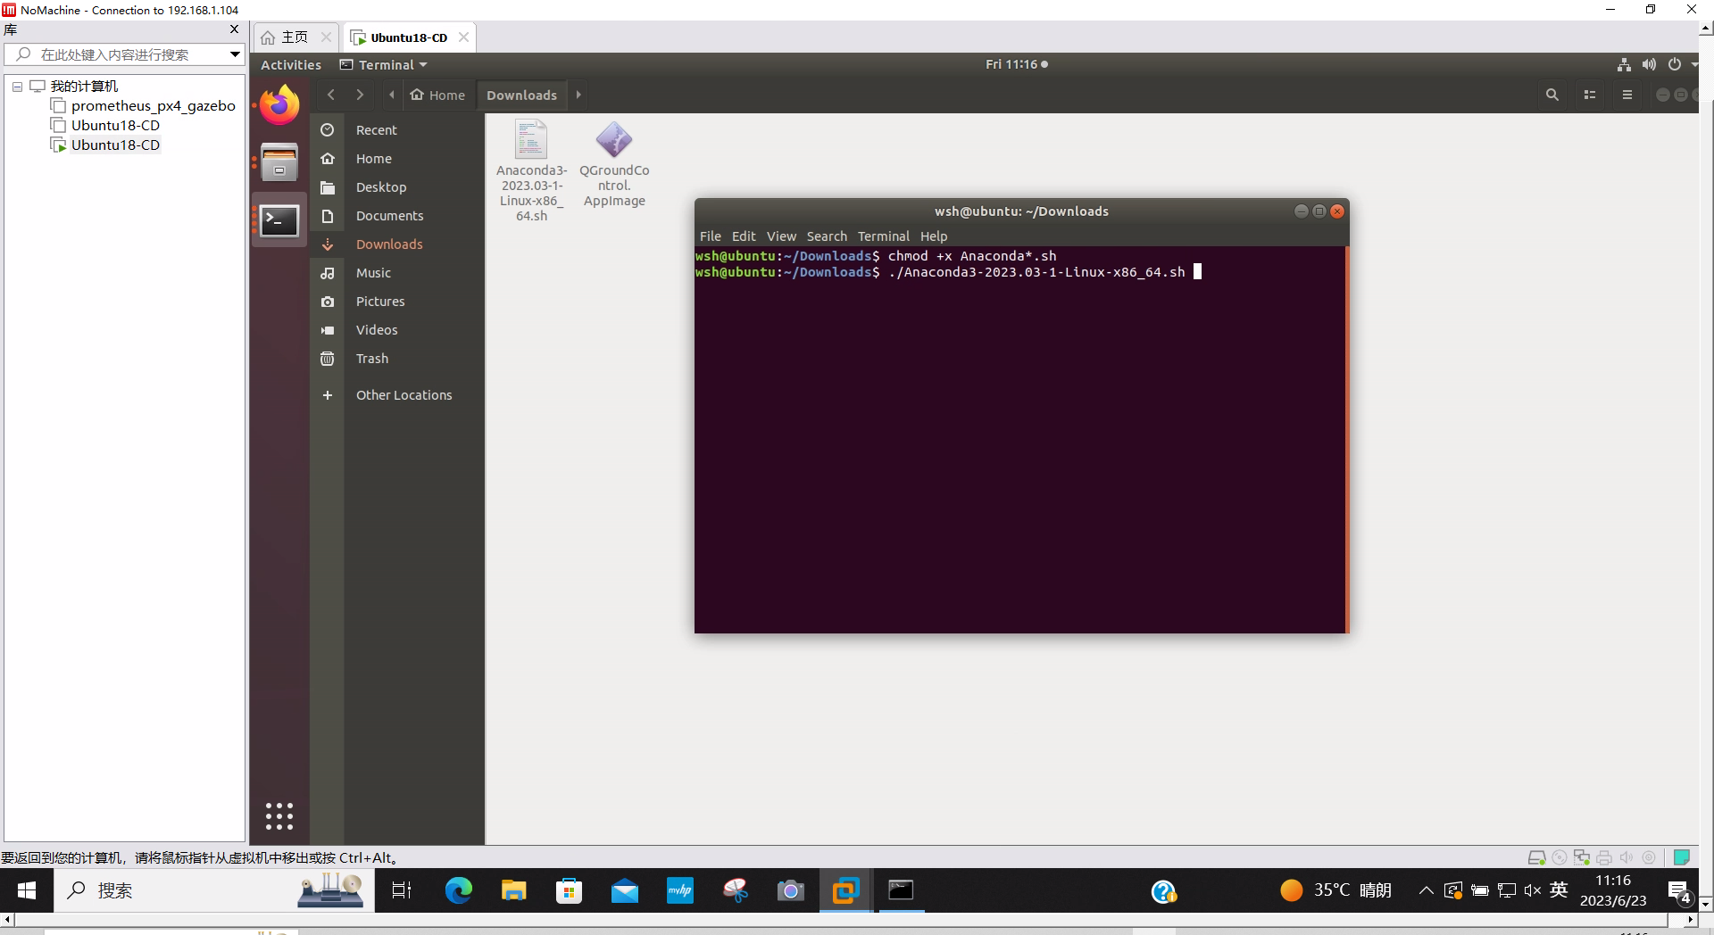
Task: Open the library search dropdown arrow
Action: coord(235,54)
